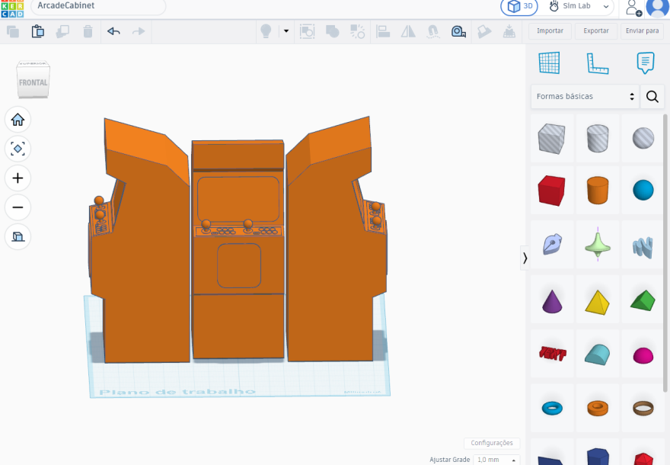Click the Exportar button

pyautogui.click(x=596, y=30)
